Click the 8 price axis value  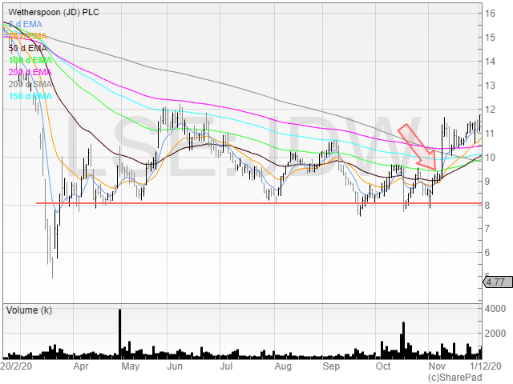click(487, 206)
